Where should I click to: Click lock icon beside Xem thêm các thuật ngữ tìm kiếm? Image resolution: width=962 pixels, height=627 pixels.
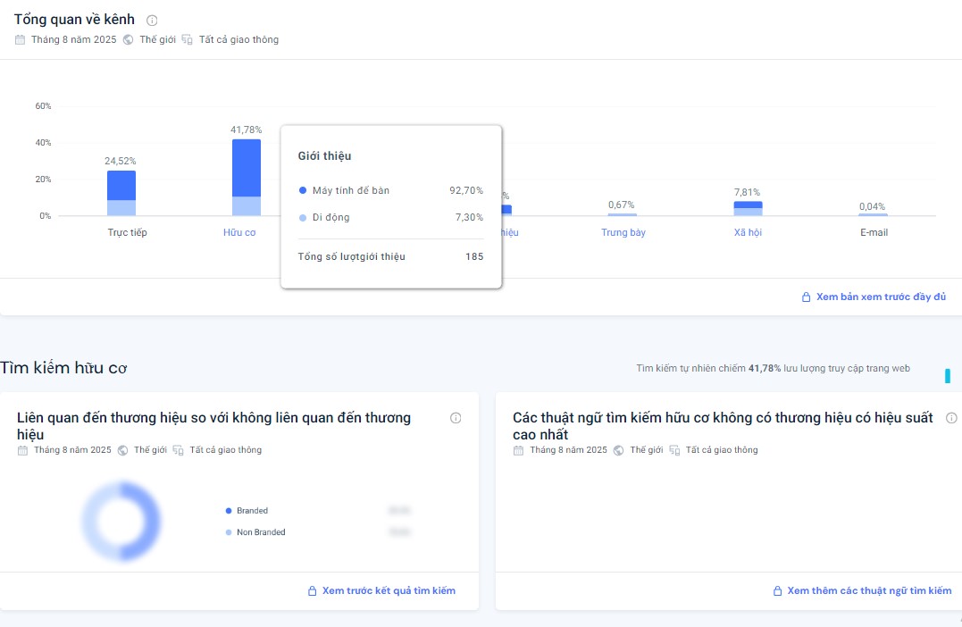tap(777, 591)
